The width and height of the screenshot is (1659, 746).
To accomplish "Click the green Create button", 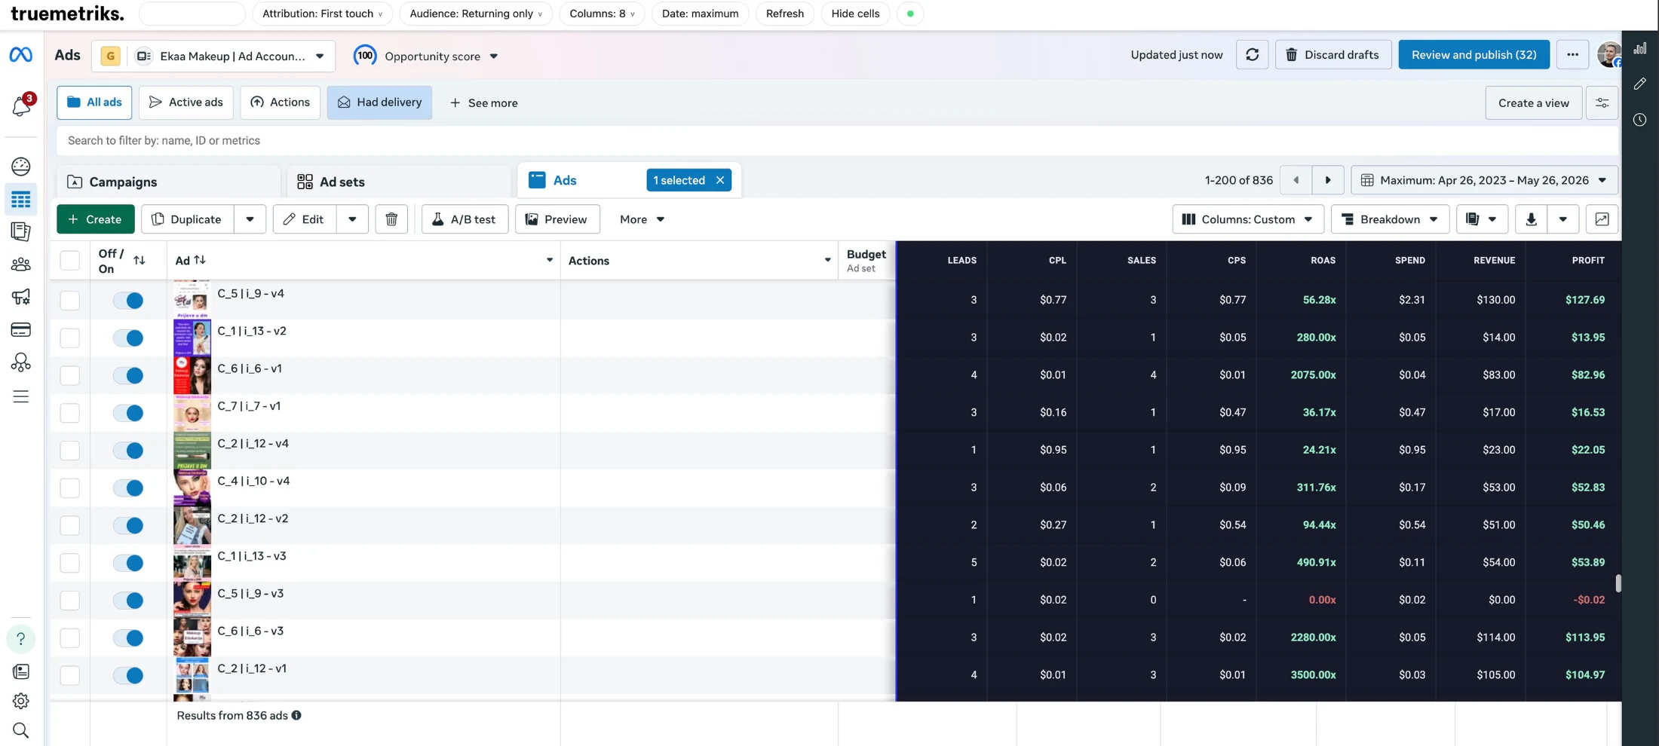I will coord(95,219).
